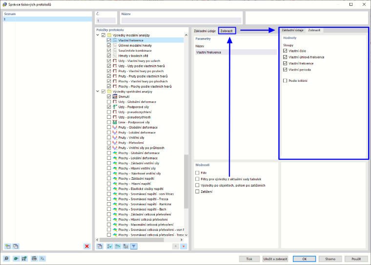Screen dimensions: 371x265
Task: Uncheck Součinitele kombinace checkbox
Action: click(x=109, y=51)
